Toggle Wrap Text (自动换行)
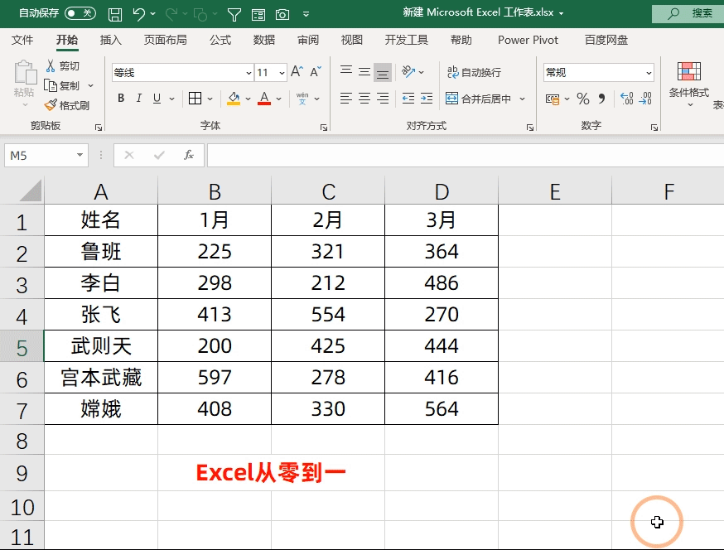The image size is (724, 550). tap(473, 73)
